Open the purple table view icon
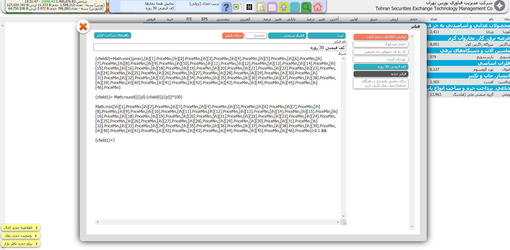 (x=272, y=7)
